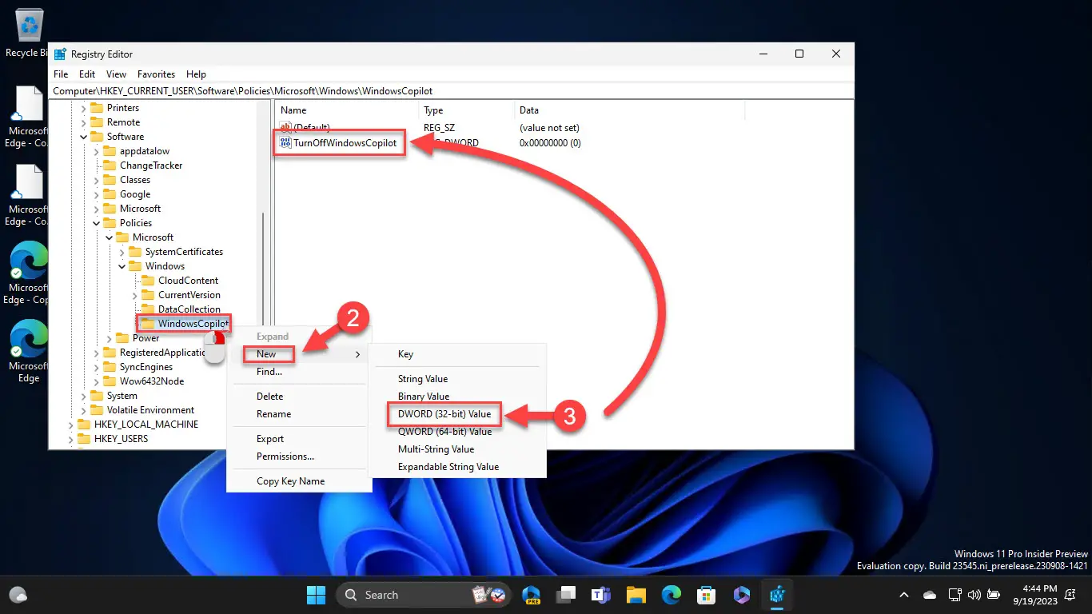Launch Microsoft Teams from the taskbar
The width and height of the screenshot is (1092, 614).
(600, 595)
